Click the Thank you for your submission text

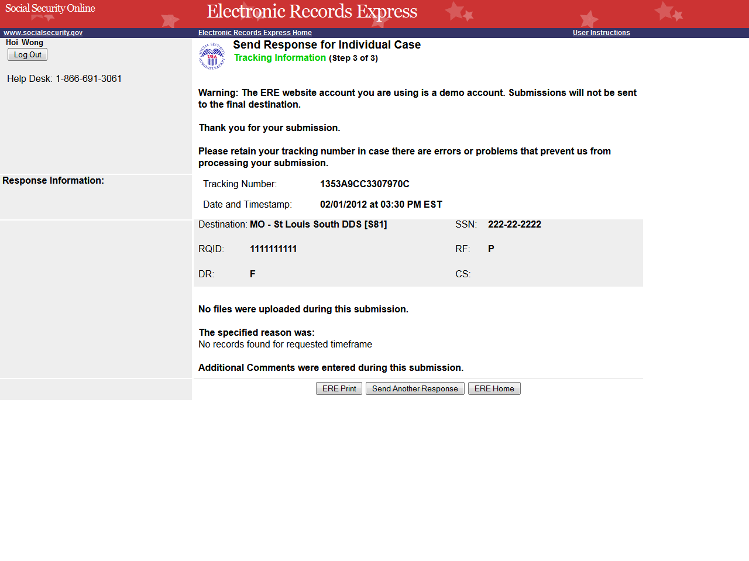pyautogui.click(x=269, y=128)
